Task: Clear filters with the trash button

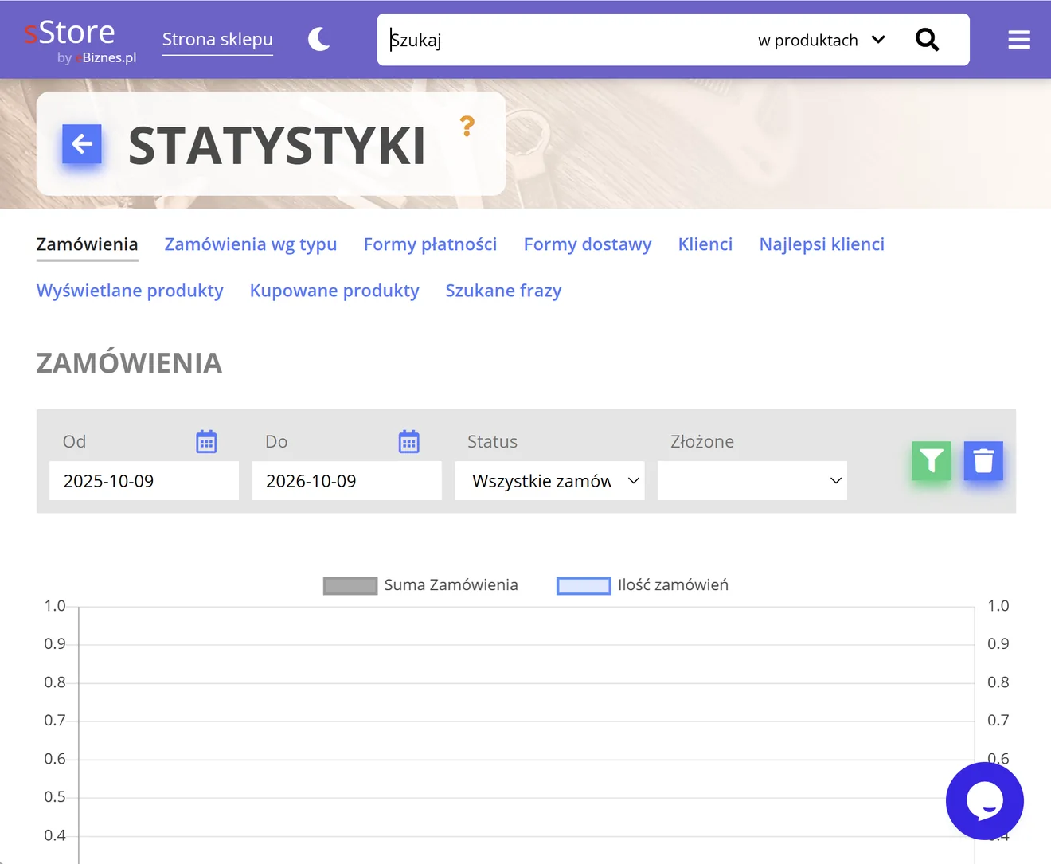Action: coord(983,461)
